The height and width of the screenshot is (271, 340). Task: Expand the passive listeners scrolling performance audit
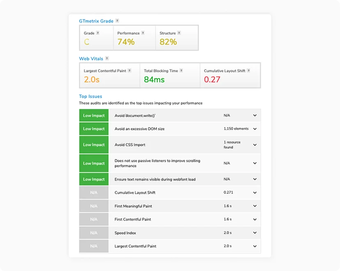254,163
